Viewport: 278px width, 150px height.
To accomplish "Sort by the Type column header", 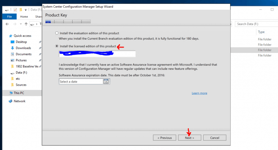I will (261, 32).
